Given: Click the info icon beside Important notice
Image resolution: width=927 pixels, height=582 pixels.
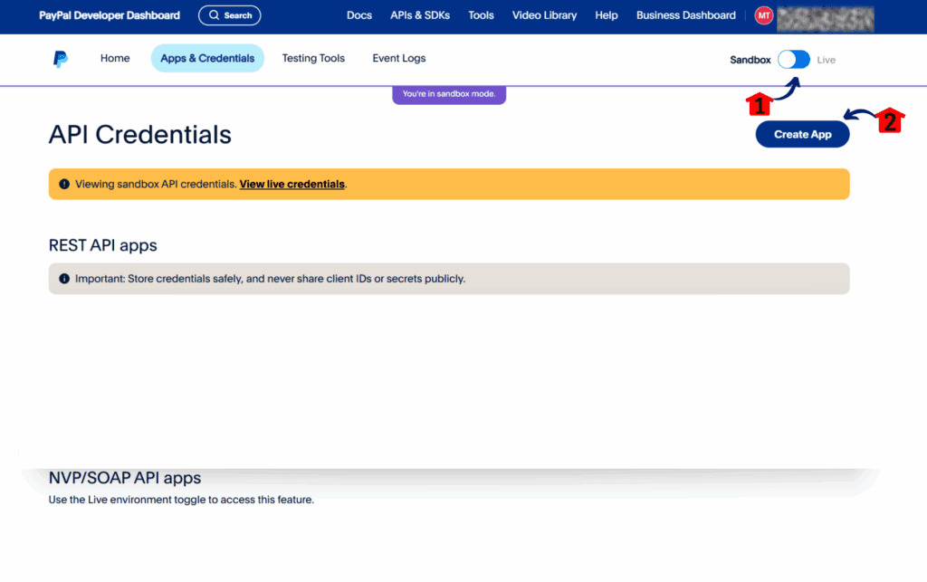Looking at the screenshot, I should click(64, 279).
